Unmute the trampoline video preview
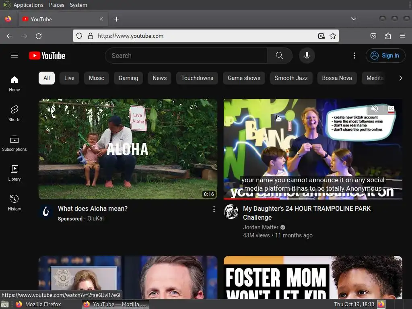Screen dimensions: 412x309 [375, 108]
